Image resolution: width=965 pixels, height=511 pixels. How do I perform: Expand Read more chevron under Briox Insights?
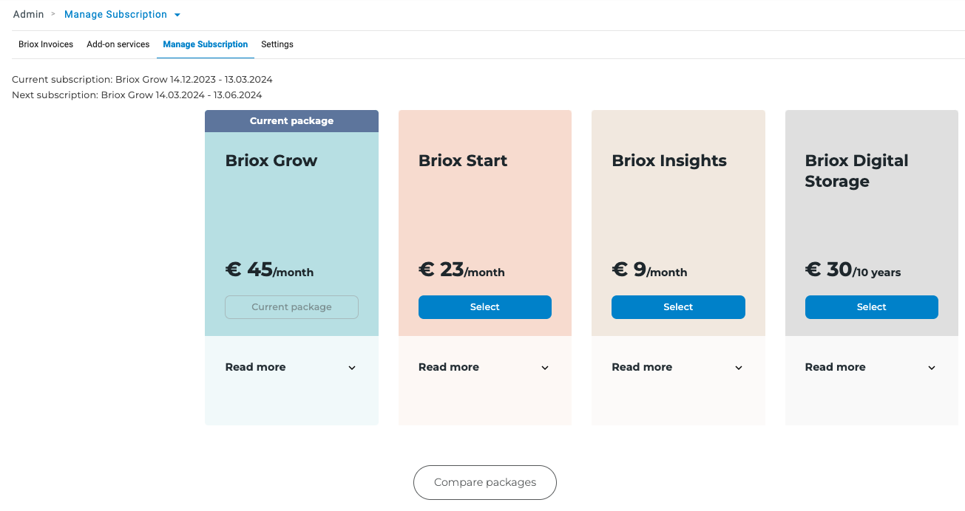[x=738, y=368]
